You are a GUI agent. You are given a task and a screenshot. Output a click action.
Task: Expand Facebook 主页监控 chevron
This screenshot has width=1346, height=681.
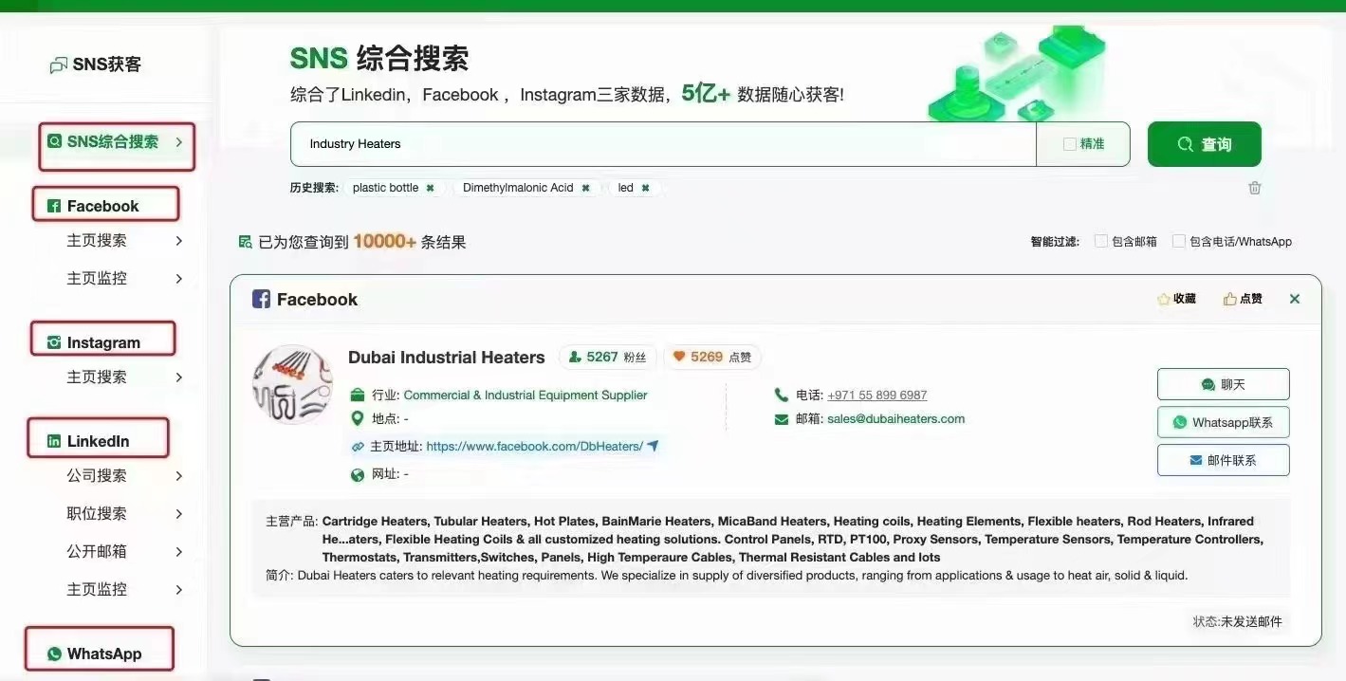[179, 279]
